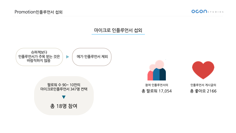Click the 바람직하지 않음 text line
Screen dimensions: 236x133
pyautogui.click(x=39, y=61)
